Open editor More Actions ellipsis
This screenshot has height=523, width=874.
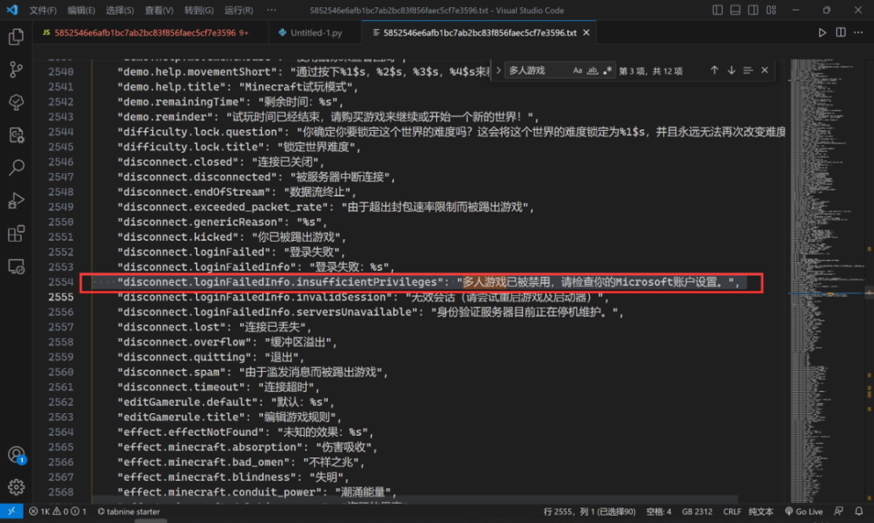tap(859, 33)
